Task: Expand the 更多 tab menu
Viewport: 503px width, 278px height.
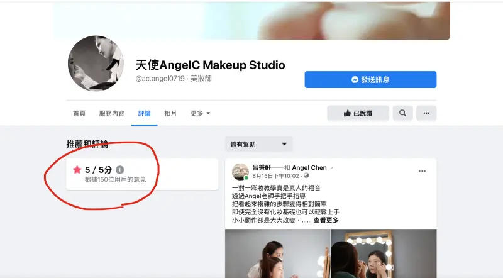Action: [x=201, y=113]
